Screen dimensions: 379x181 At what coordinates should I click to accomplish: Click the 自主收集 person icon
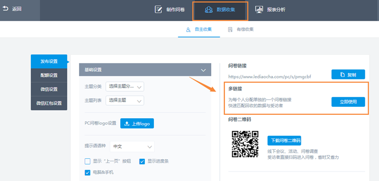(188, 30)
